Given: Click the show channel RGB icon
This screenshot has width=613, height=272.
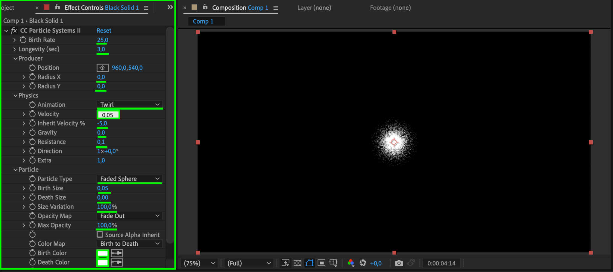Looking at the screenshot, I should [x=351, y=263].
